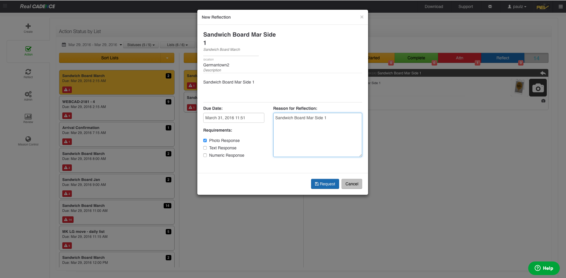Check the Numeric Response checkbox
The image size is (566, 278).
coord(205,155)
